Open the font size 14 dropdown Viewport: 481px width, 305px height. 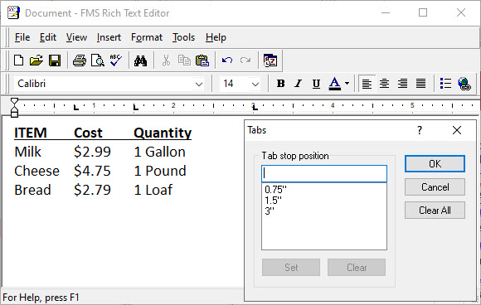click(x=255, y=84)
